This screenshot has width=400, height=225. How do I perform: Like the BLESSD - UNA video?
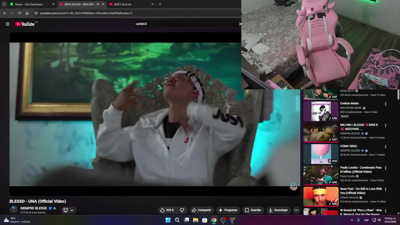point(167,210)
